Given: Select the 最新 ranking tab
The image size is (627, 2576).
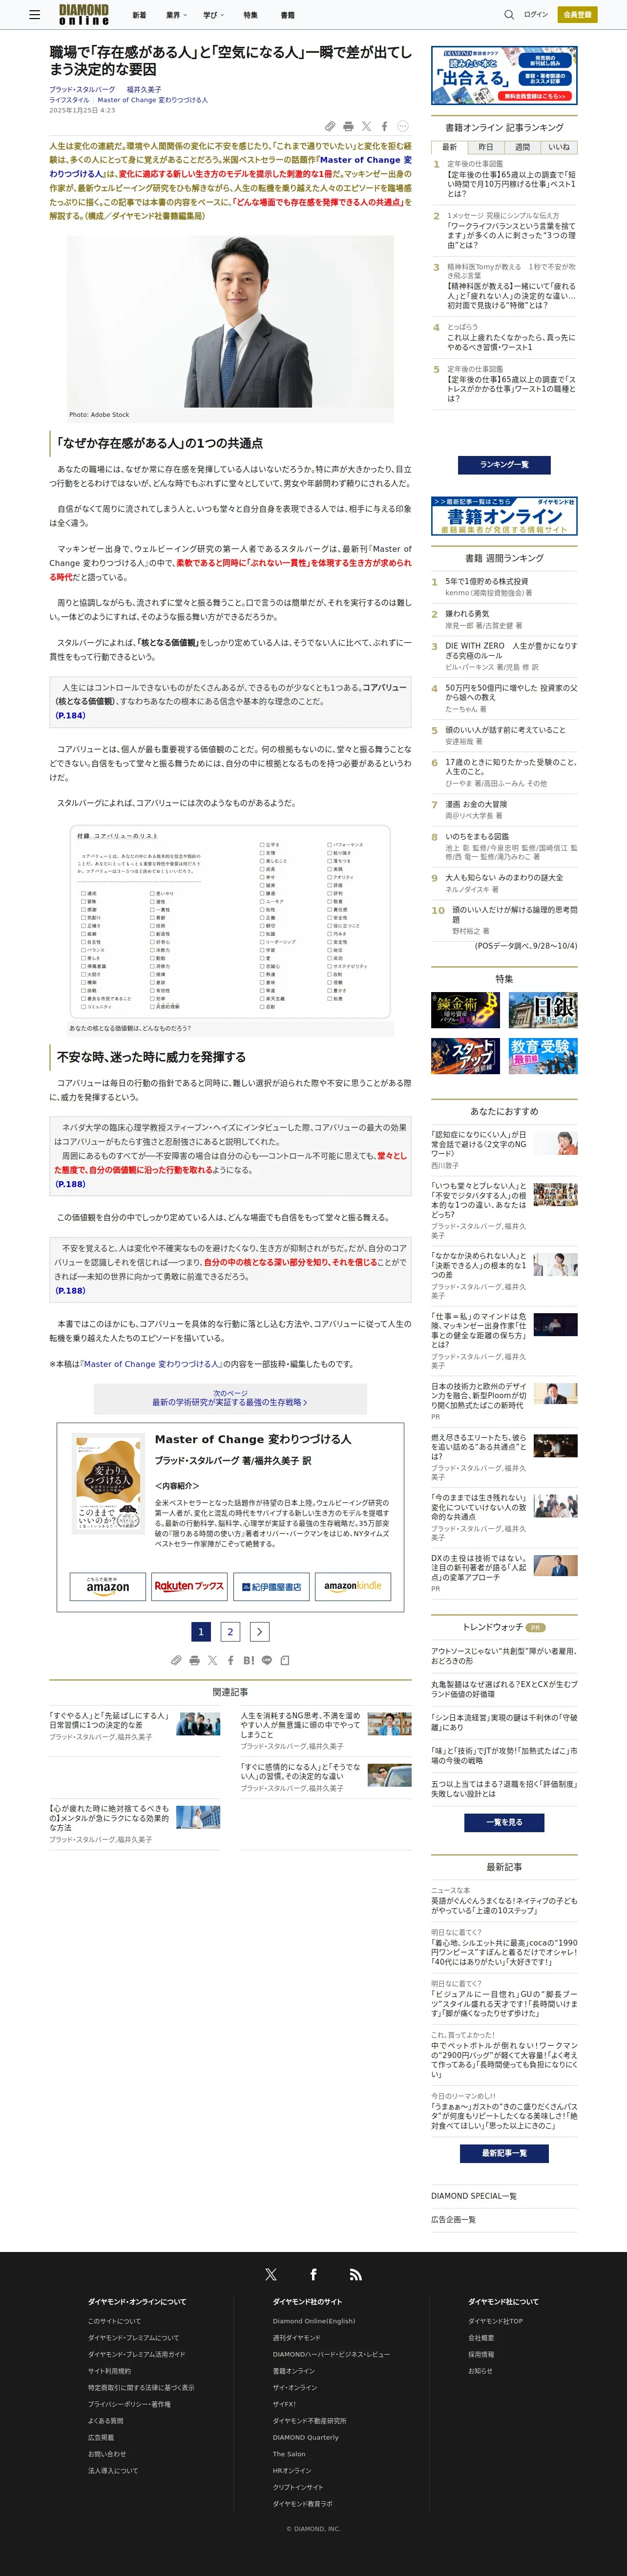Looking at the screenshot, I should coord(449,147).
